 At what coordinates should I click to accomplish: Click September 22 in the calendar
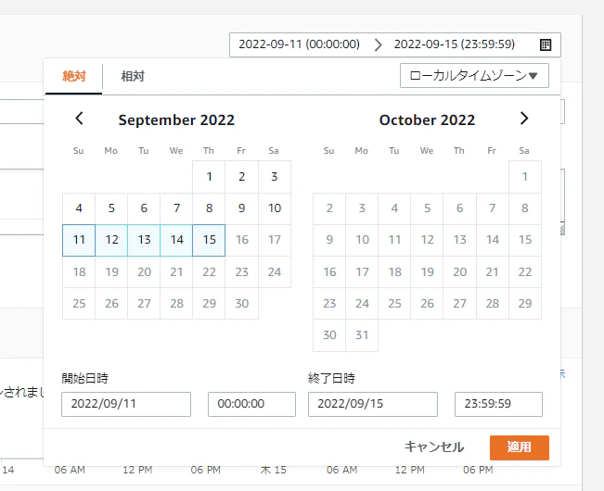(x=209, y=272)
